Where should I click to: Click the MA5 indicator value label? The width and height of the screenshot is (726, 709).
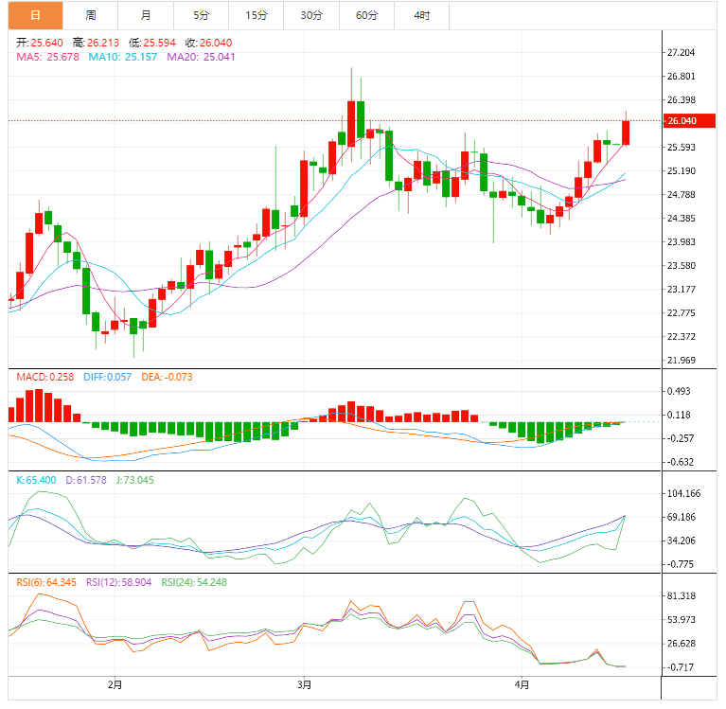[47, 57]
